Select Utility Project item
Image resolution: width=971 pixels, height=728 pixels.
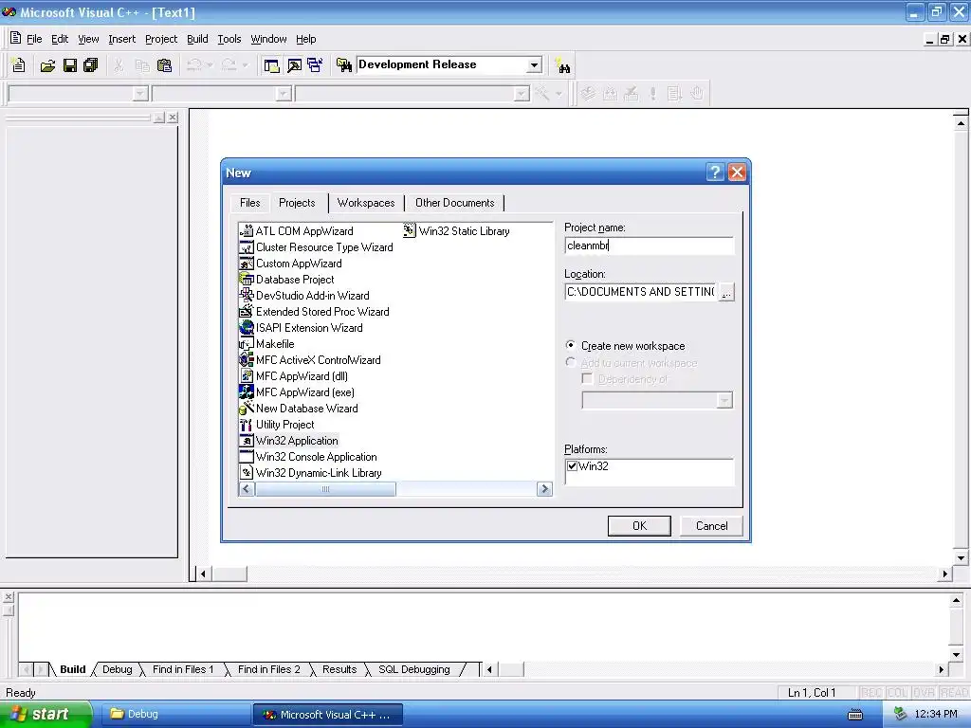(x=277, y=424)
